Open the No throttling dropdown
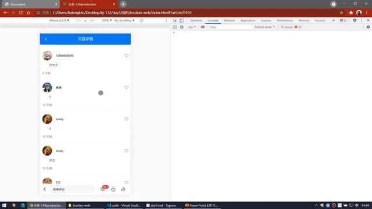The image size is (372, 209). [124, 20]
